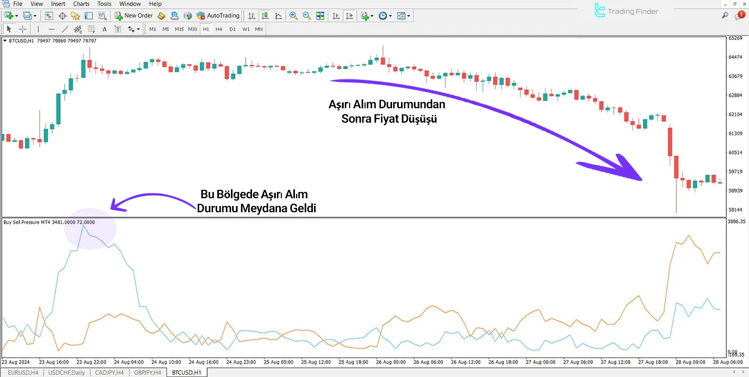The height and width of the screenshot is (377, 749).
Task: Open the Strategy Tester magnifier icon
Action: pyautogui.click(x=102, y=16)
